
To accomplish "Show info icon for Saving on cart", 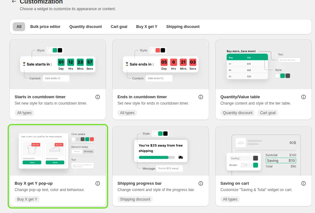I will pyautogui.click(x=304, y=183).
